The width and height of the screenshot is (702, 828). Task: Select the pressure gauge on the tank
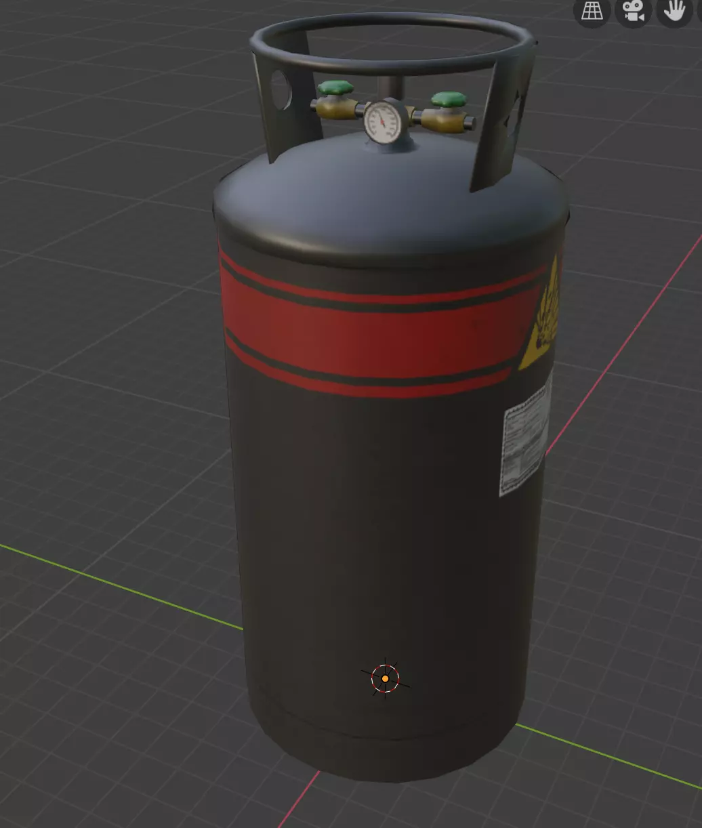tap(384, 121)
